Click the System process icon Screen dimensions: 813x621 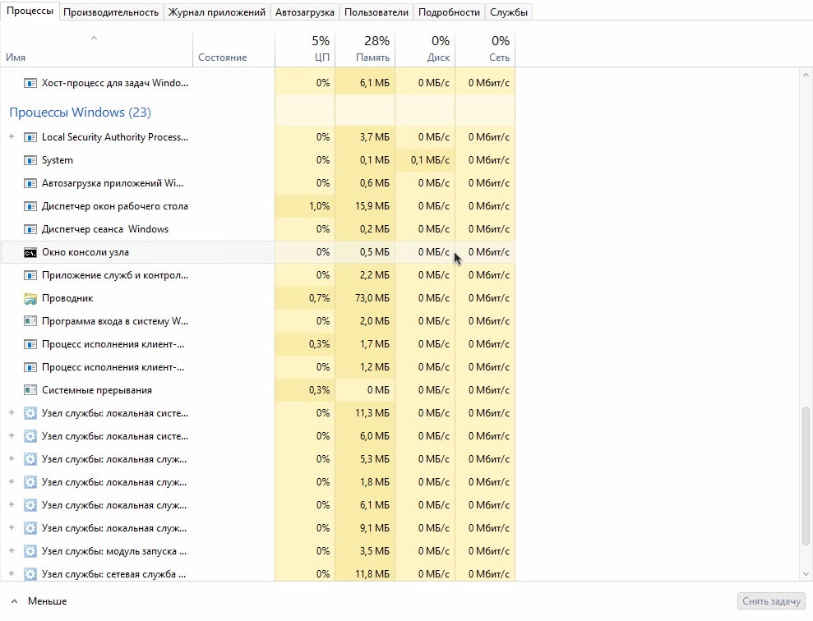(30, 160)
